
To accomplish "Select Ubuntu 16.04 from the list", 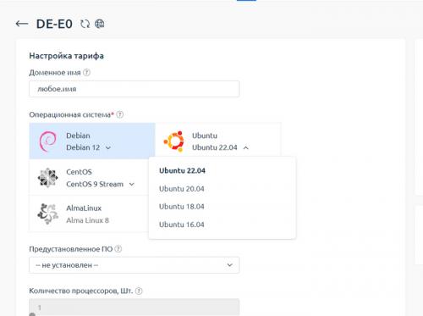I will point(182,225).
